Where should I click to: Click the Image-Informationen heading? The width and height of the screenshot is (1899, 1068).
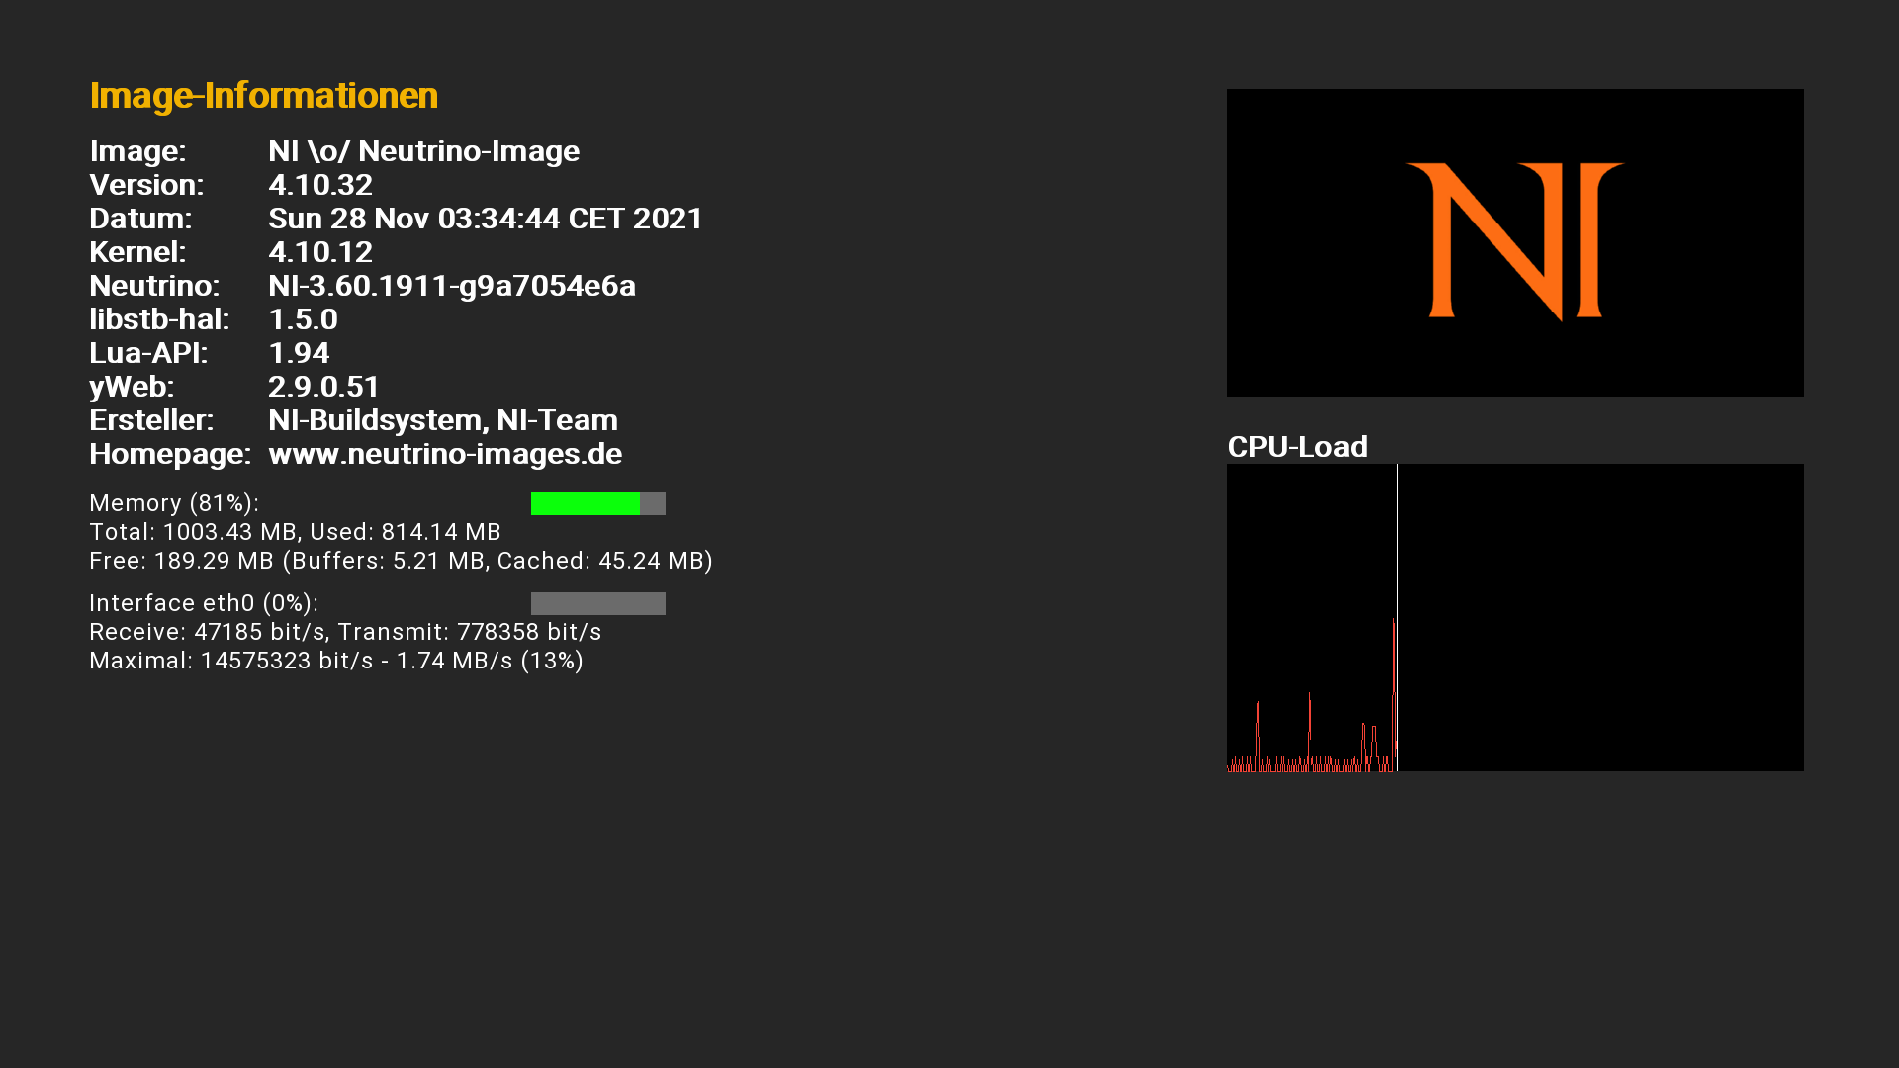click(x=263, y=96)
